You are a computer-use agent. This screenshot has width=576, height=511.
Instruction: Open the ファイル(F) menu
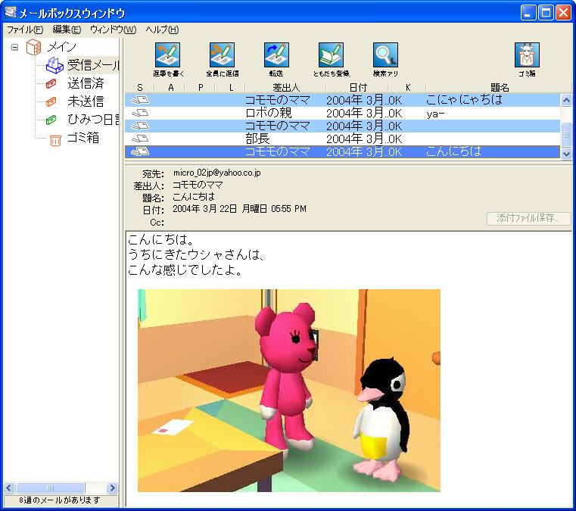point(25,30)
